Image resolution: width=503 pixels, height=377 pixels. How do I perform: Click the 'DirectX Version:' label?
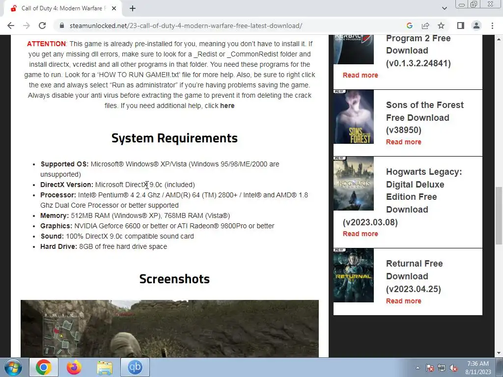(67, 185)
